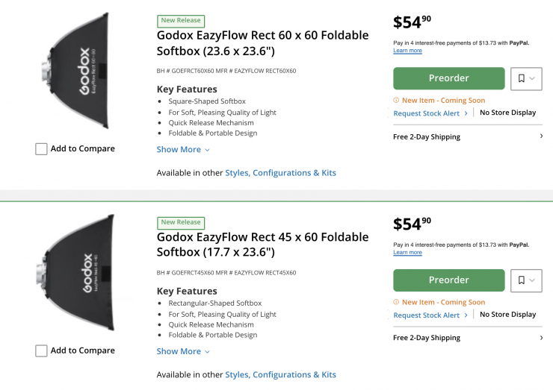The width and height of the screenshot is (553, 390).
Task: Click bookmark icon for 45 x 60 softbox
Action: coord(522,280)
